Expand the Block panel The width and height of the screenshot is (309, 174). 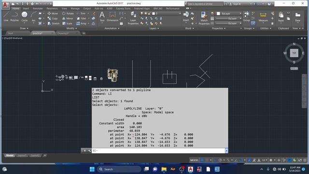[190, 29]
